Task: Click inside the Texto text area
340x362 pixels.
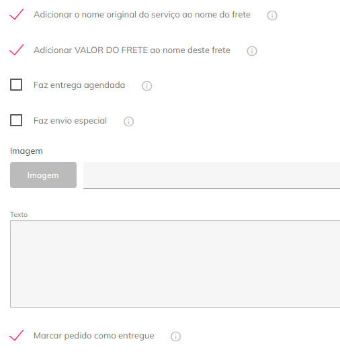Action: pyautogui.click(x=175, y=264)
